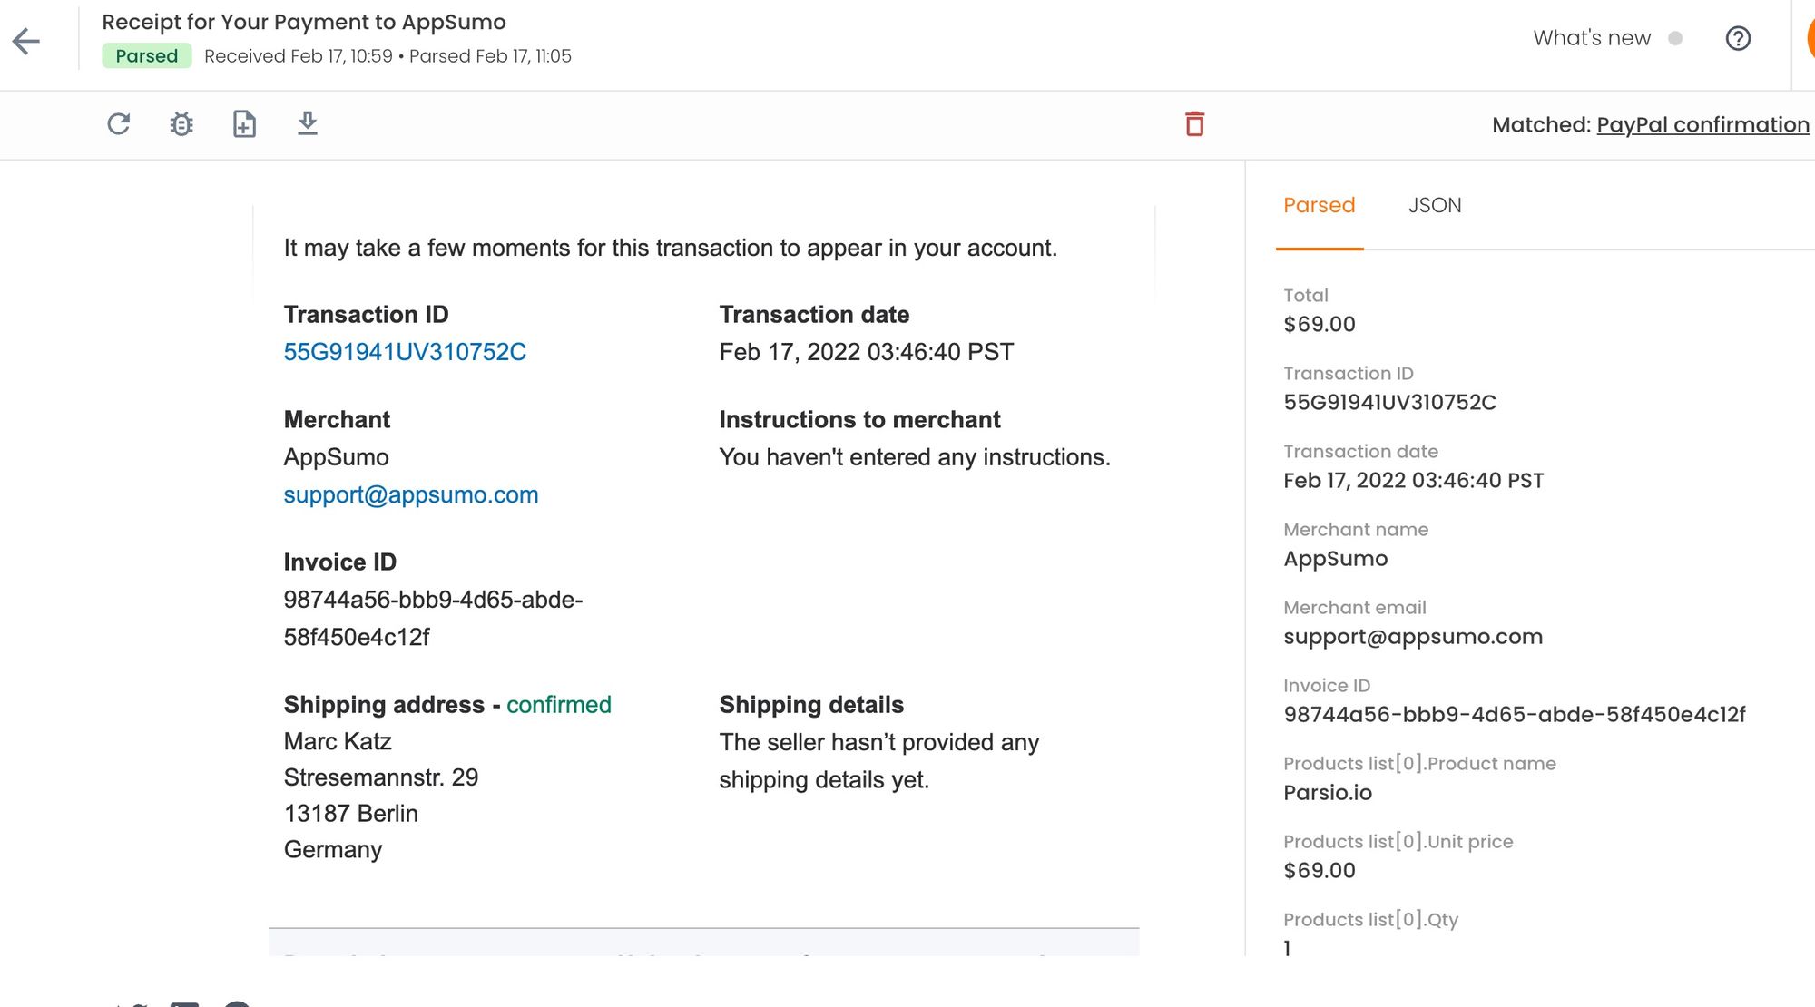Click support@appsumo.com email link
1815x1007 pixels.
(410, 495)
